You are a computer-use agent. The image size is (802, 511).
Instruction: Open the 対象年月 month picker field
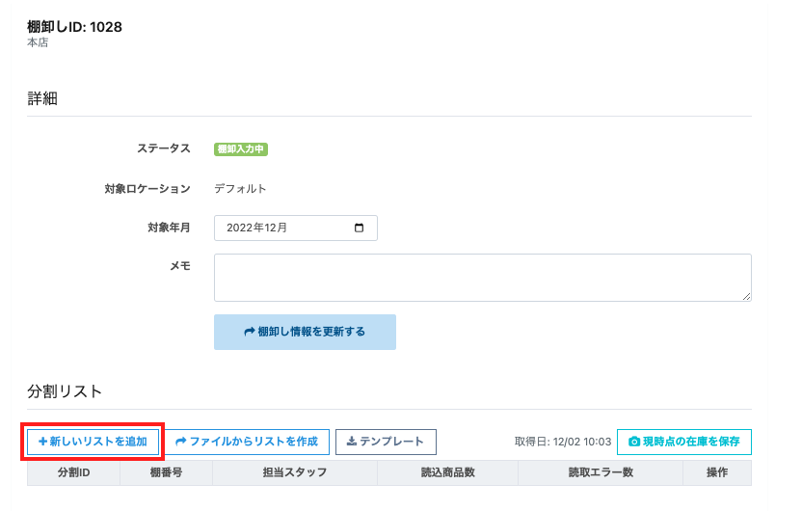tap(296, 228)
